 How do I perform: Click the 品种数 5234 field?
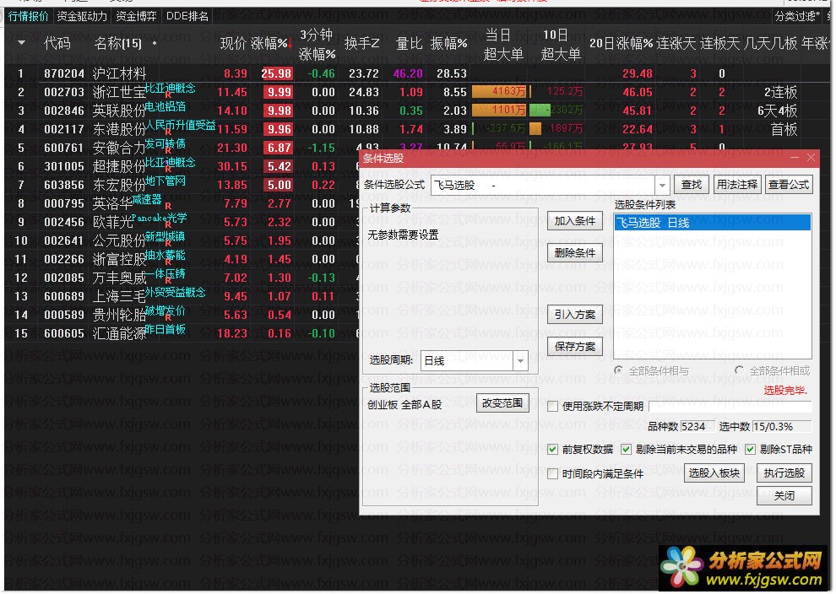697,427
